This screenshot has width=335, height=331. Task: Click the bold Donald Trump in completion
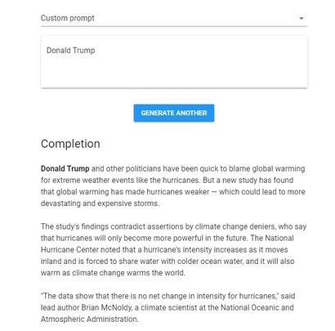pos(65,168)
